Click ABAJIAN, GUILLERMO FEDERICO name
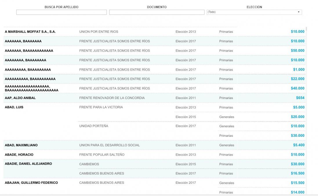Screen dimensions: 318x196 (31, 183)
